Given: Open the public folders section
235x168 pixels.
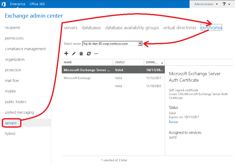Looking at the screenshot, I should (x=15, y=102).
